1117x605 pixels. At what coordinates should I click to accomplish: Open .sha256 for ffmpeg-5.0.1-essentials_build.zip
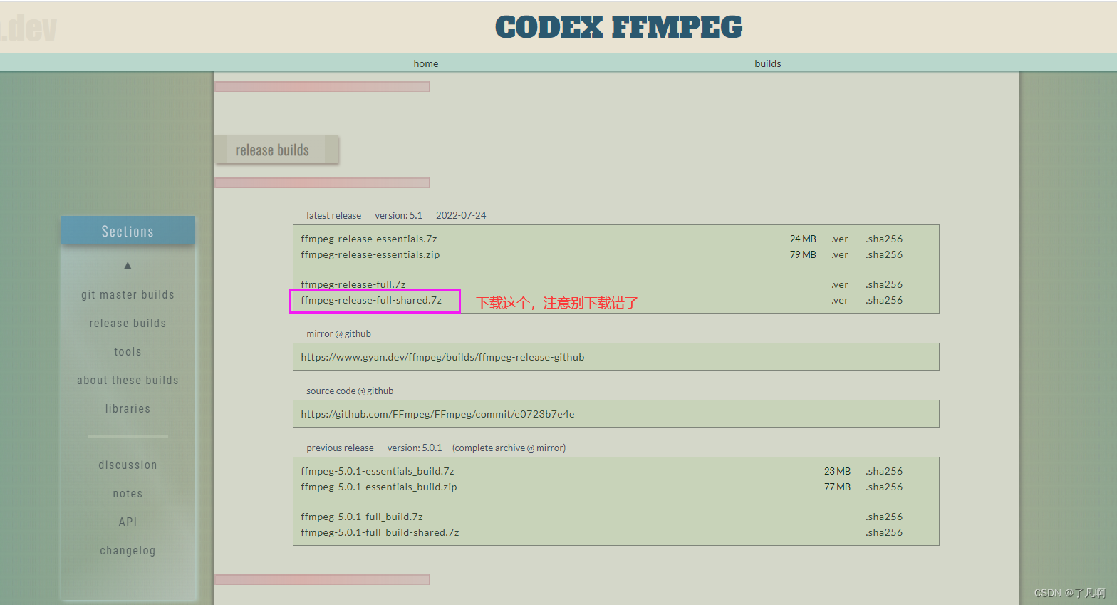tap(884, 487)
